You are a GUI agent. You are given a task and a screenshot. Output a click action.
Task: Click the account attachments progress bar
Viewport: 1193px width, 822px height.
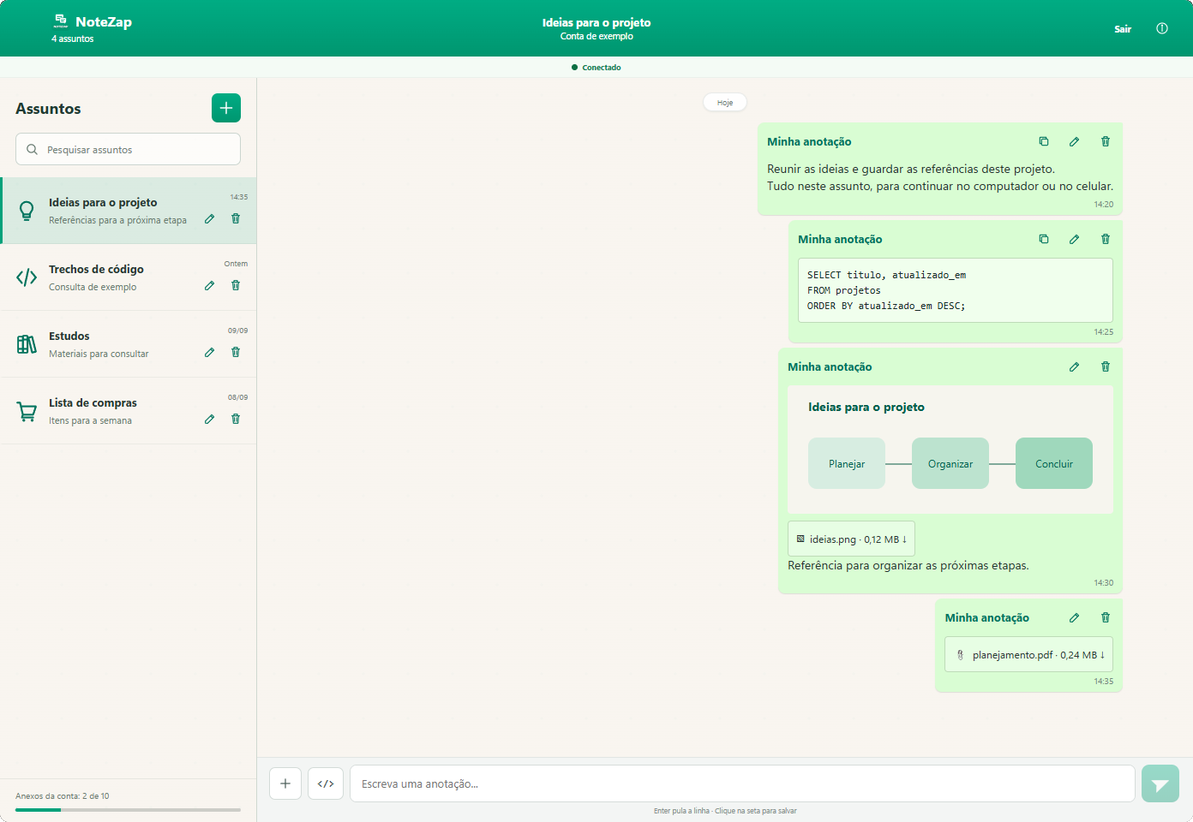tap(128, 809)
